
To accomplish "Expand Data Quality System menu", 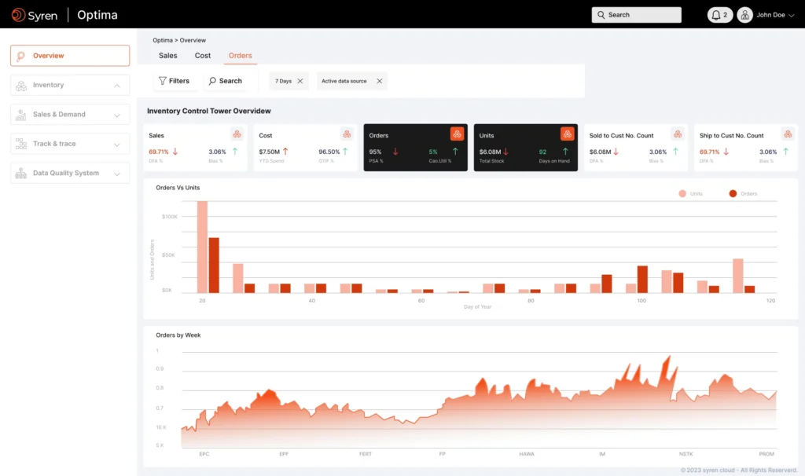I will click(117, 174).
